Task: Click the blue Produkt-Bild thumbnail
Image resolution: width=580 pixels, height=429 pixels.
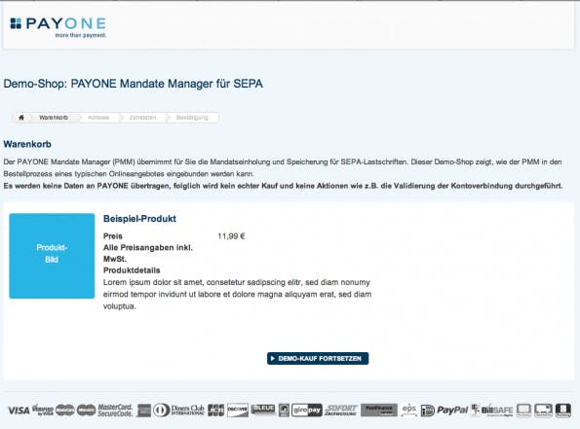Action: (52, 256)
